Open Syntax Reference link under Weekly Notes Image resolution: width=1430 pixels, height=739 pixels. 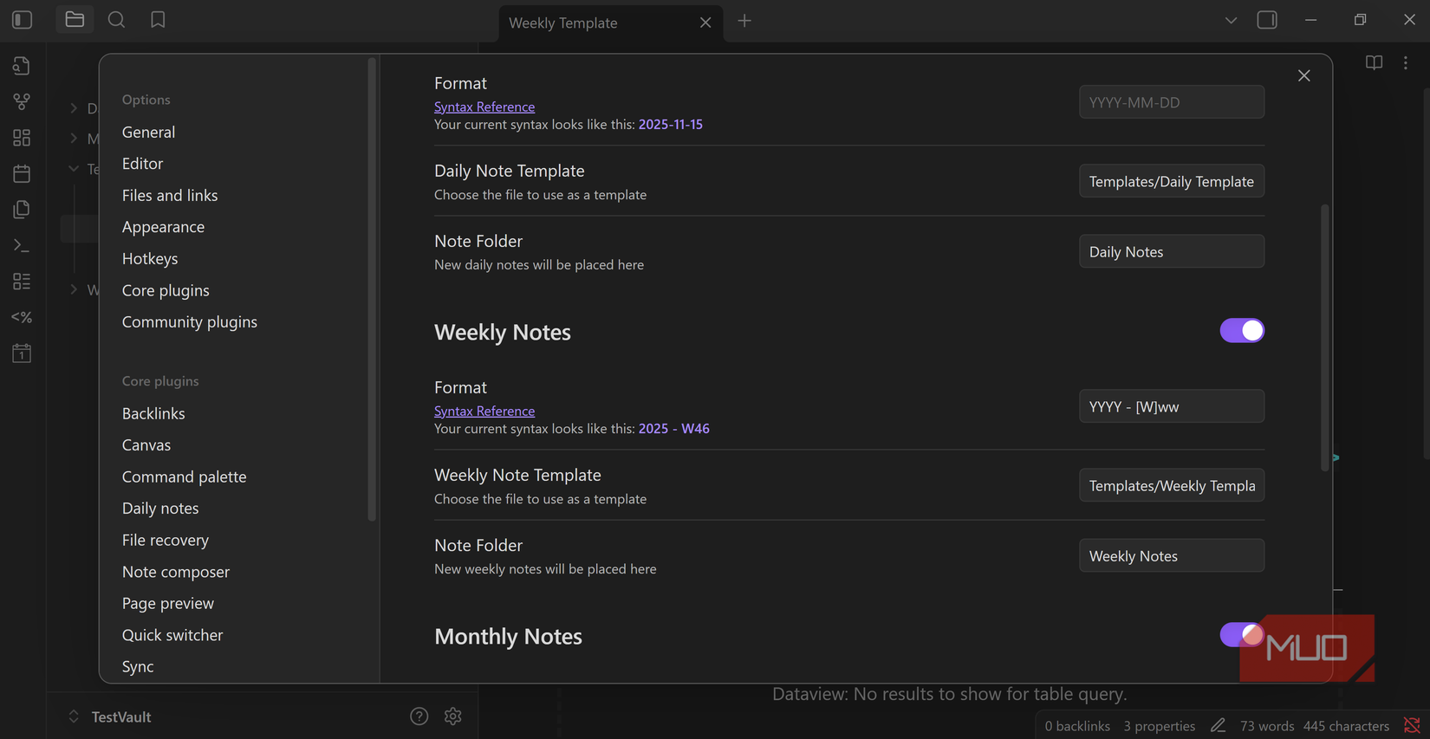click(x=484, y=411)
